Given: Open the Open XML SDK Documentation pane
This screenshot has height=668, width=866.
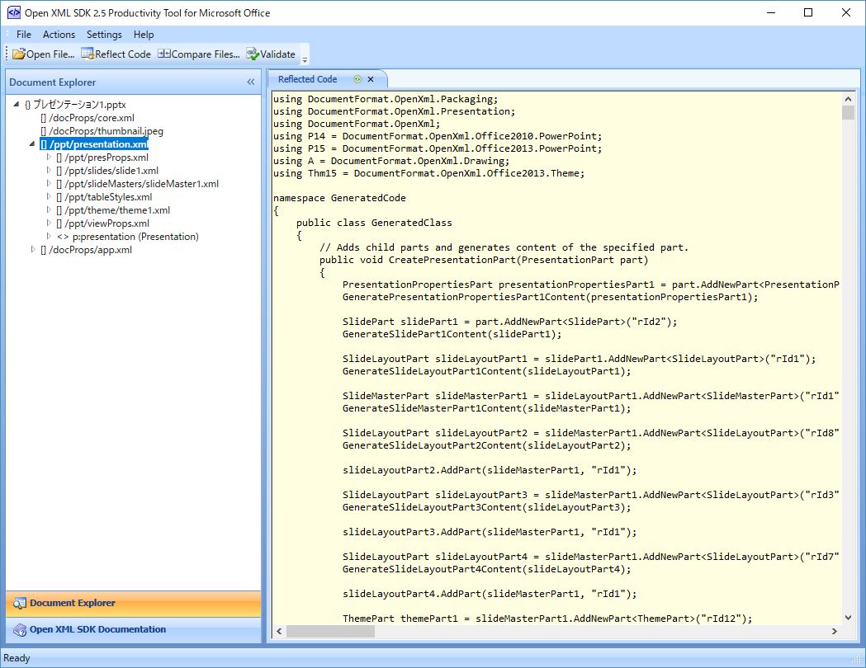Looking at the screenshot, I should point(133,630).
